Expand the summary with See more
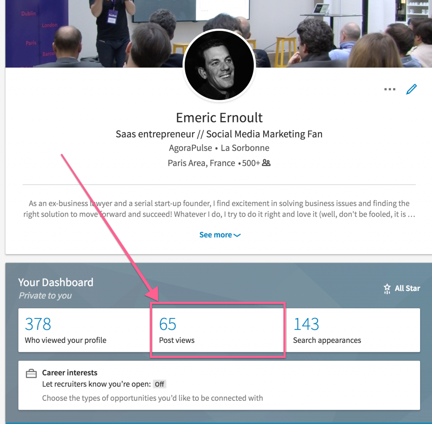This screenshot has height=424, width=432. (220, 235)
